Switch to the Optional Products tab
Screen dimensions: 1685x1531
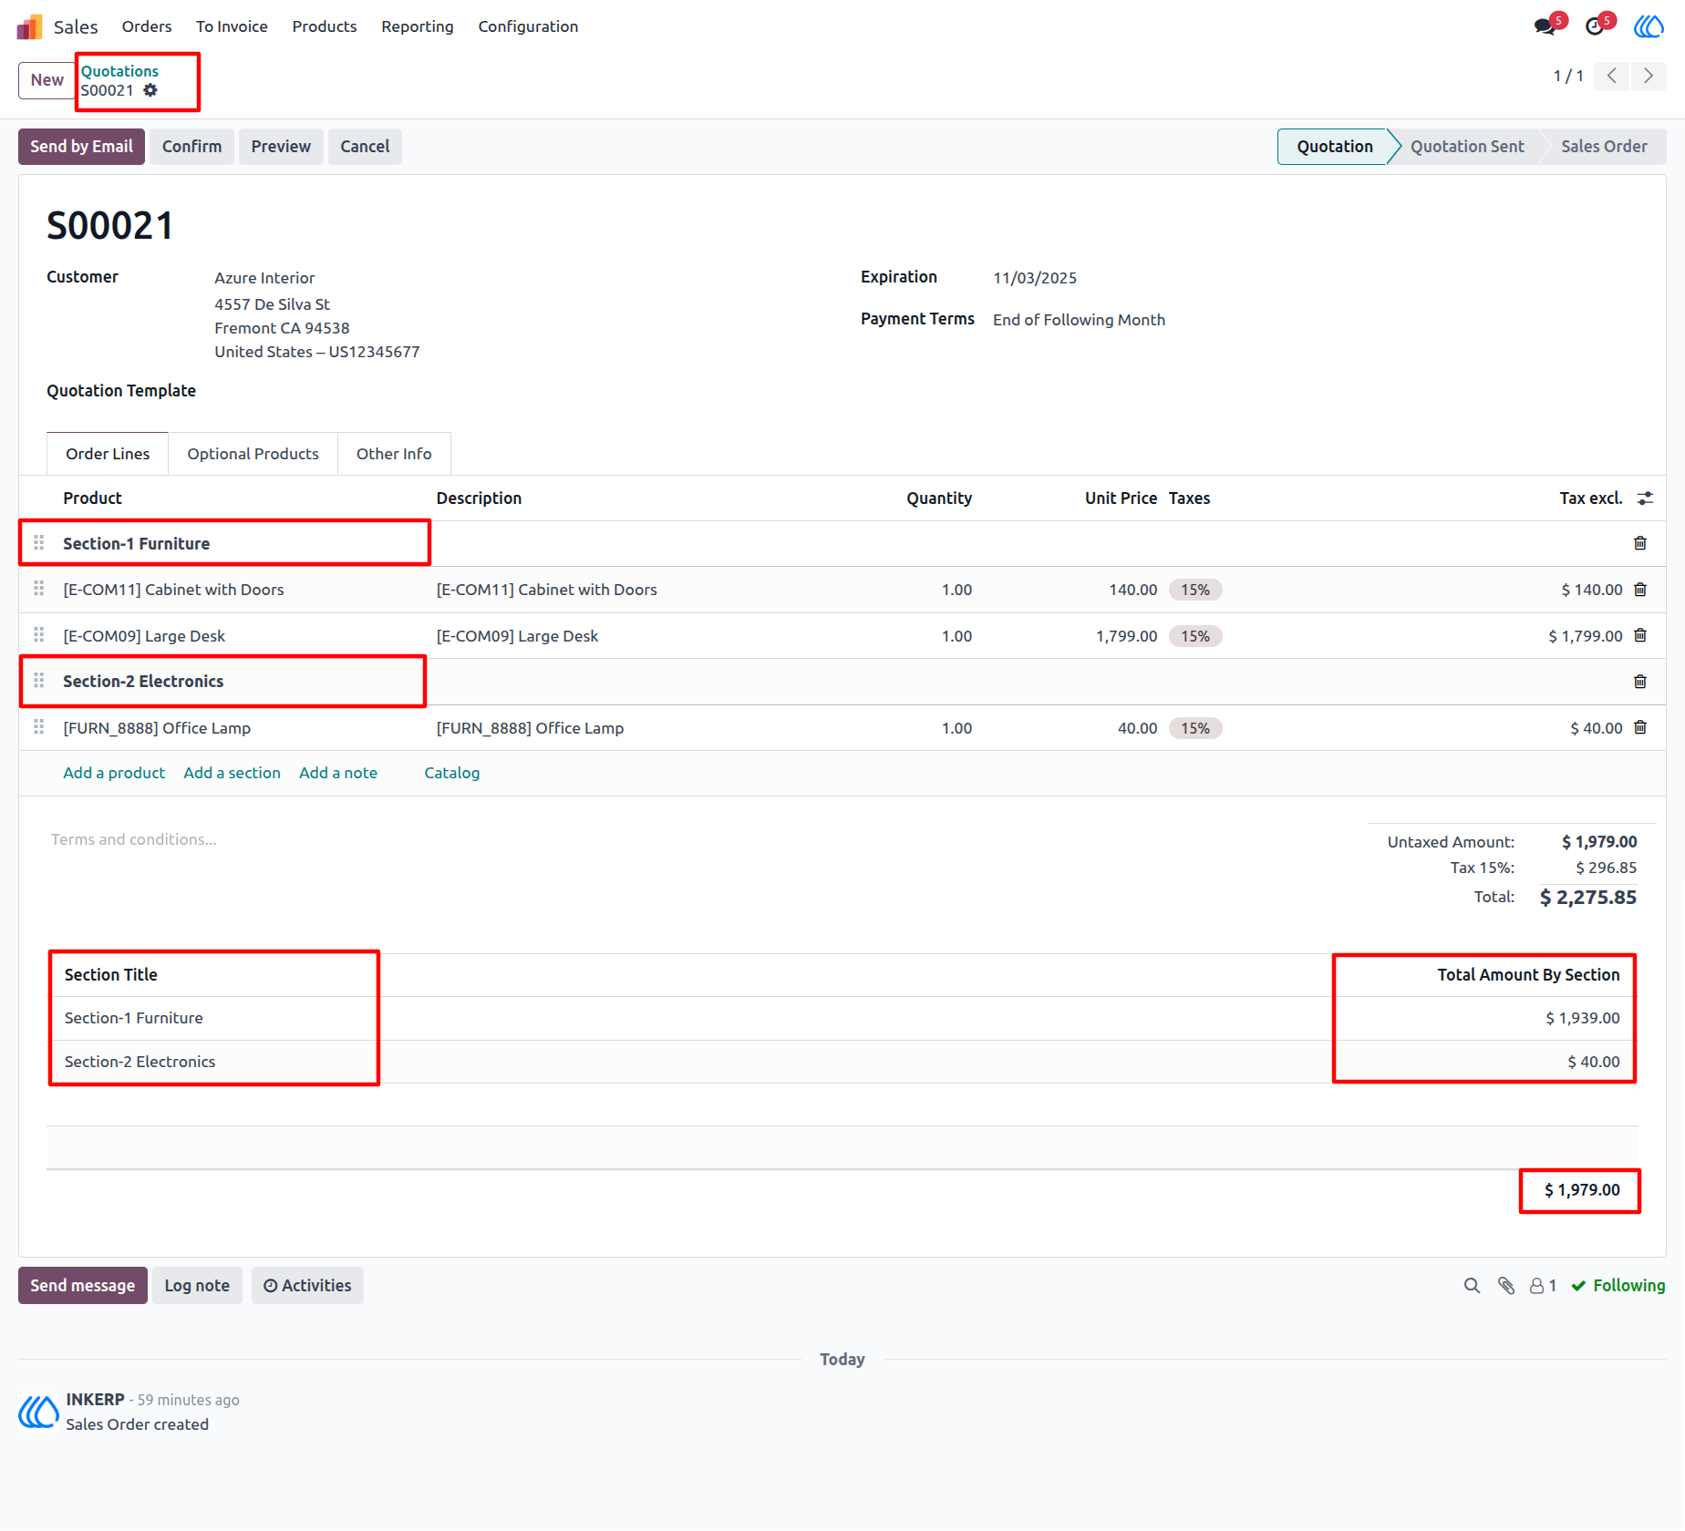[x=253, y=454]
